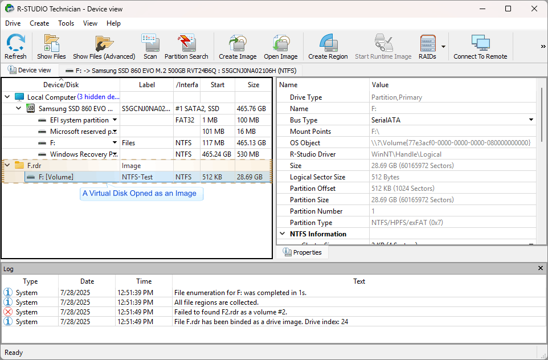Screen dimensions: 548x360
Task: Select the Properties tab
Action: (302, 252)
